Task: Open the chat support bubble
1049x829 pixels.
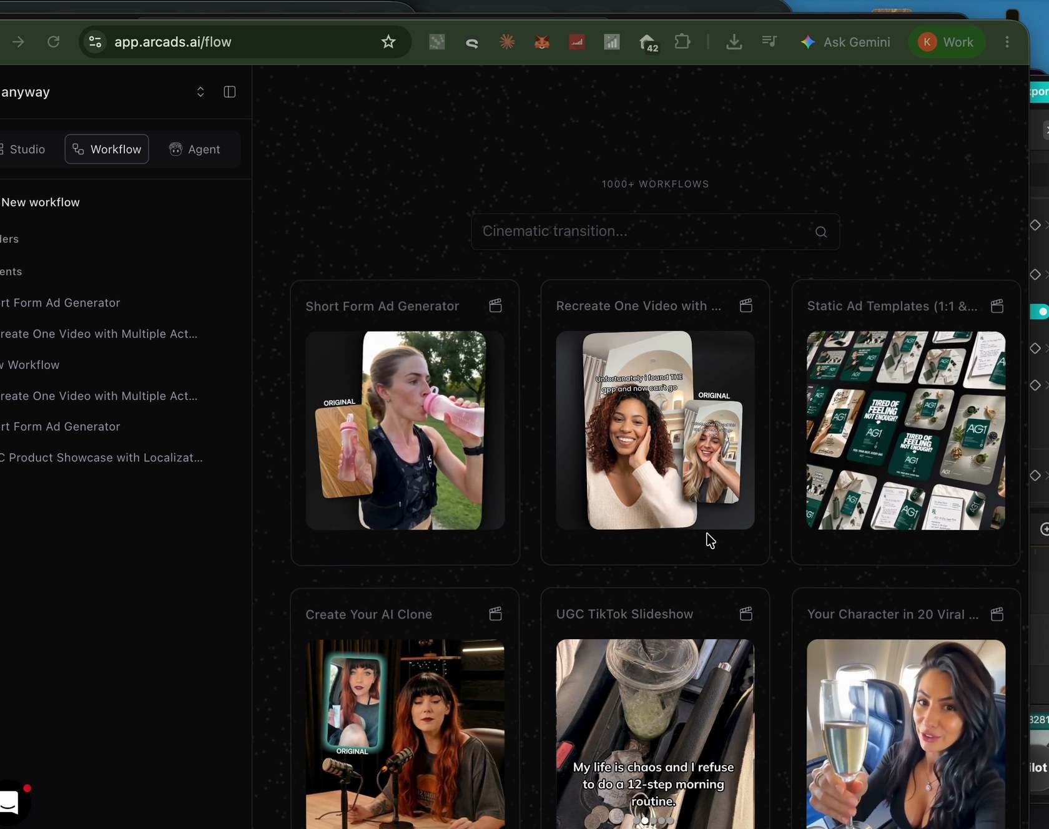Action: 10,803
